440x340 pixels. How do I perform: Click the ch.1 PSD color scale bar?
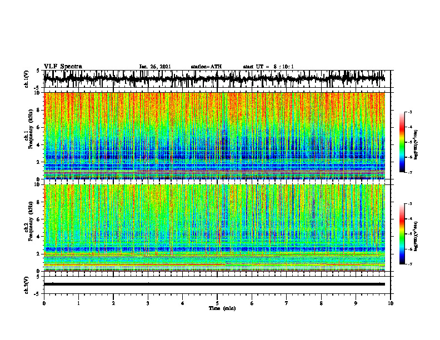402,142
